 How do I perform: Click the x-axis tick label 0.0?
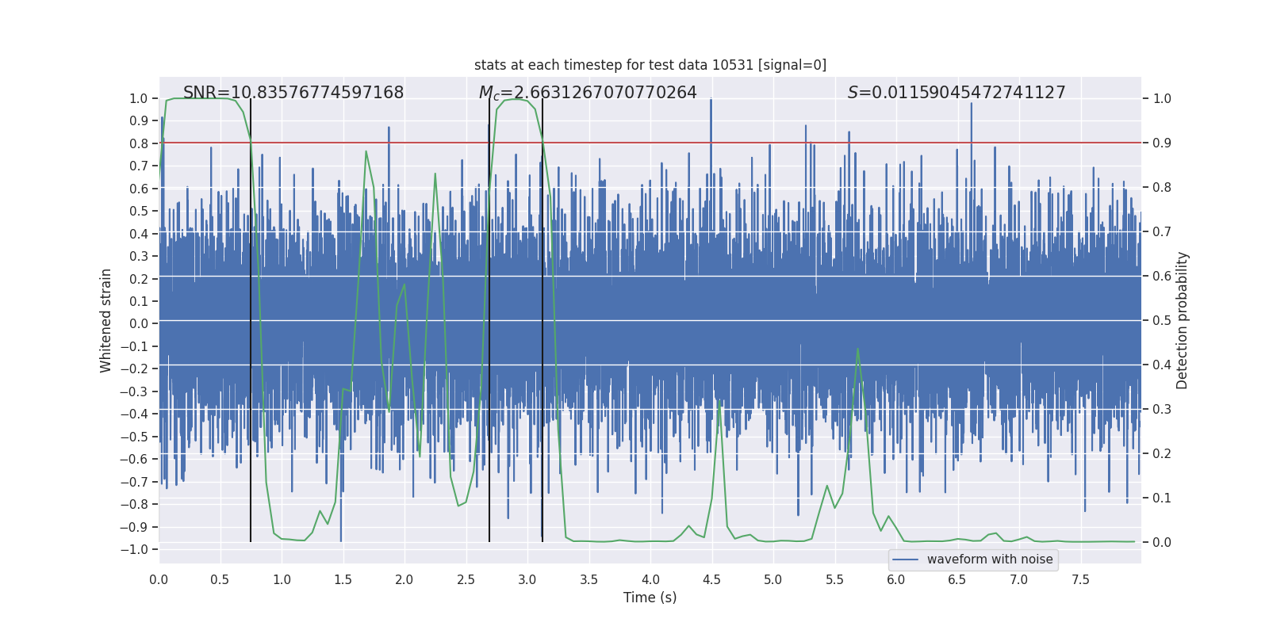point(159,579)
